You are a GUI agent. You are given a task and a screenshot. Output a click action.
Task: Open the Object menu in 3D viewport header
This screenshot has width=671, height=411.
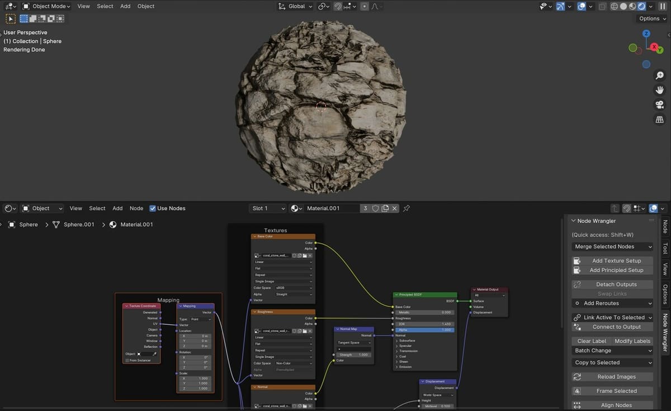(x=146, y=6)
